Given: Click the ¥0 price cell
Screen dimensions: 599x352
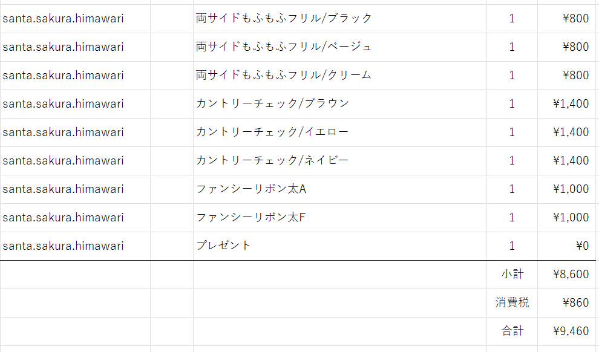Looking at the screenshot, I should click(582, 246).
